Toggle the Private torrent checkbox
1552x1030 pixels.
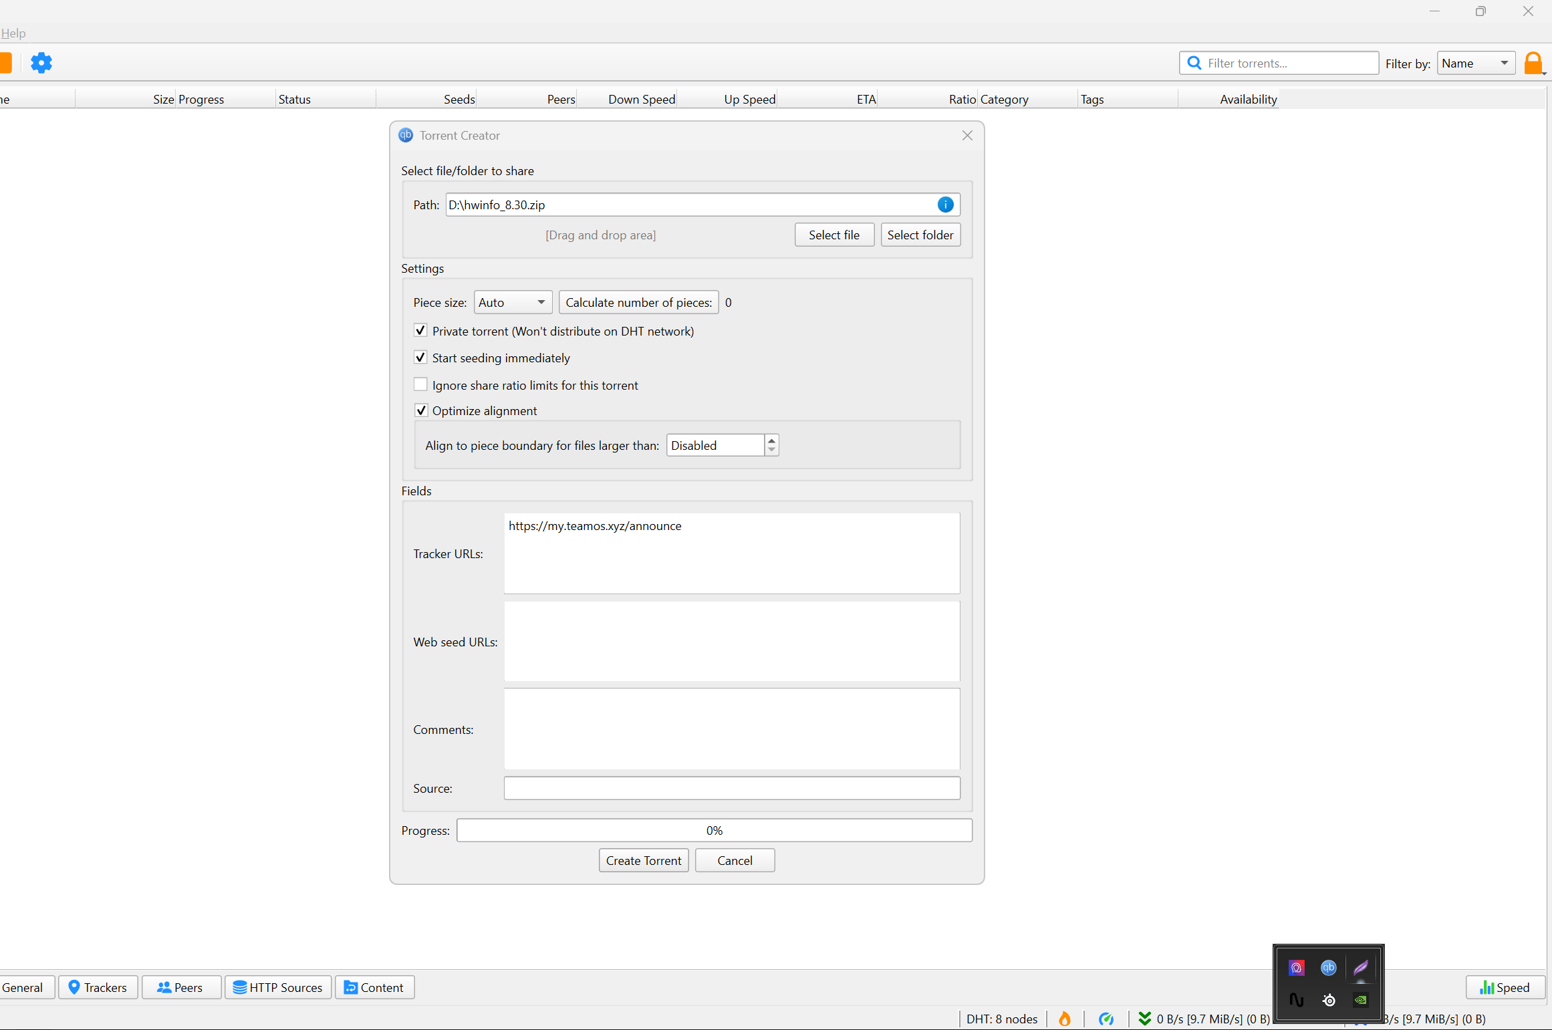click(x=420, y=330)
